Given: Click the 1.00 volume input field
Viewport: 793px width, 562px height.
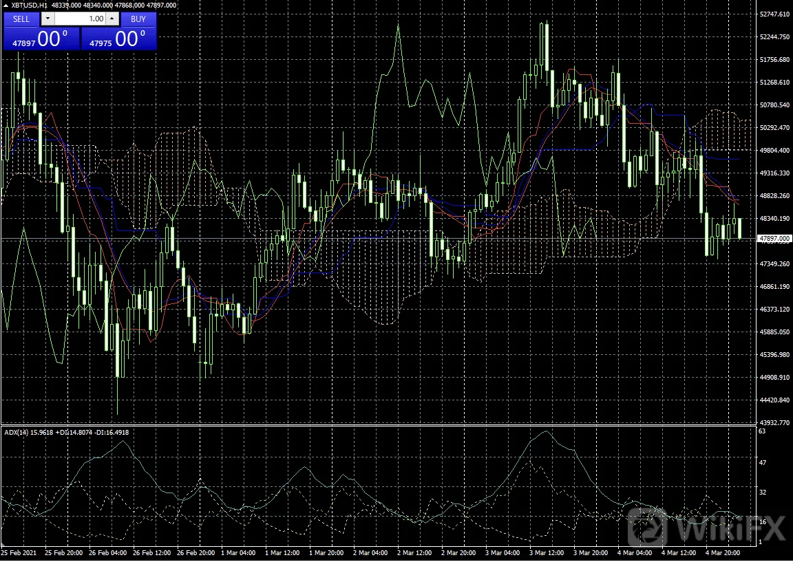Looking at the screenshot, I should pos(80,19).
